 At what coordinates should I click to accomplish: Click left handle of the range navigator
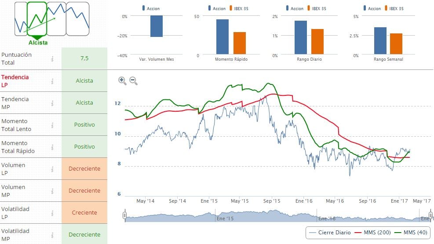[x=125, y=215]
